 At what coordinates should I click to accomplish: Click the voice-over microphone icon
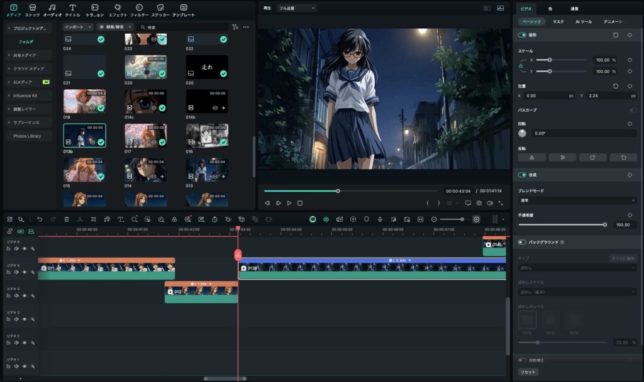[380, 219]
